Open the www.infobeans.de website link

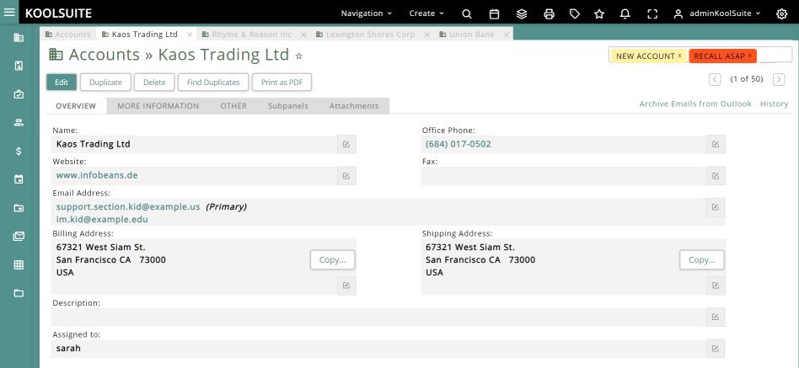[x=96, y=175]
